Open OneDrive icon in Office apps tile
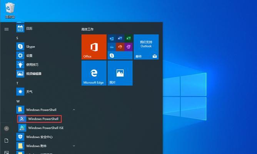 coord(112,47)
